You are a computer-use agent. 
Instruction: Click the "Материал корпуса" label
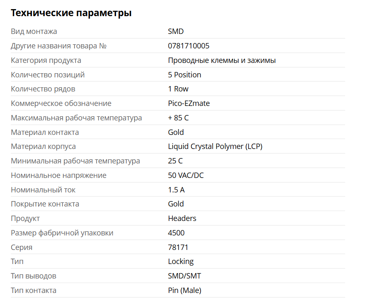pos(43,146)
